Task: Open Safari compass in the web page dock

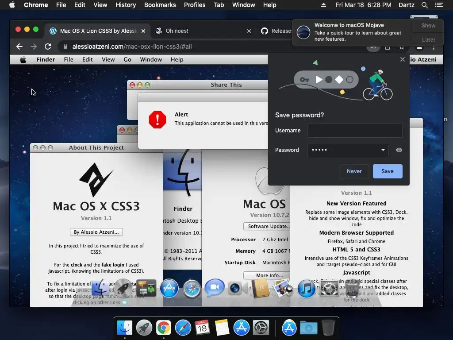Action: (x=192, y=289)
